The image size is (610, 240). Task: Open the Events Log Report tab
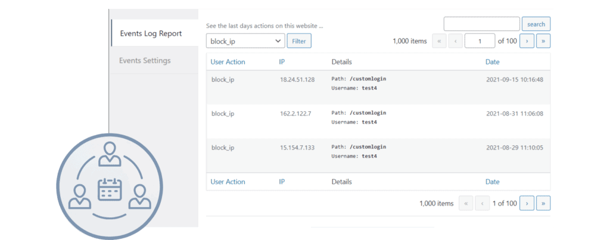pyautogui.click(x=151, y=33)
